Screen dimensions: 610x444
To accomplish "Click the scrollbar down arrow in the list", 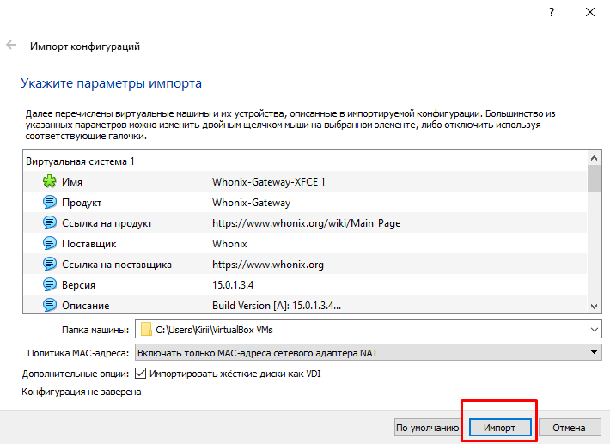I will (x=594, y=307).
